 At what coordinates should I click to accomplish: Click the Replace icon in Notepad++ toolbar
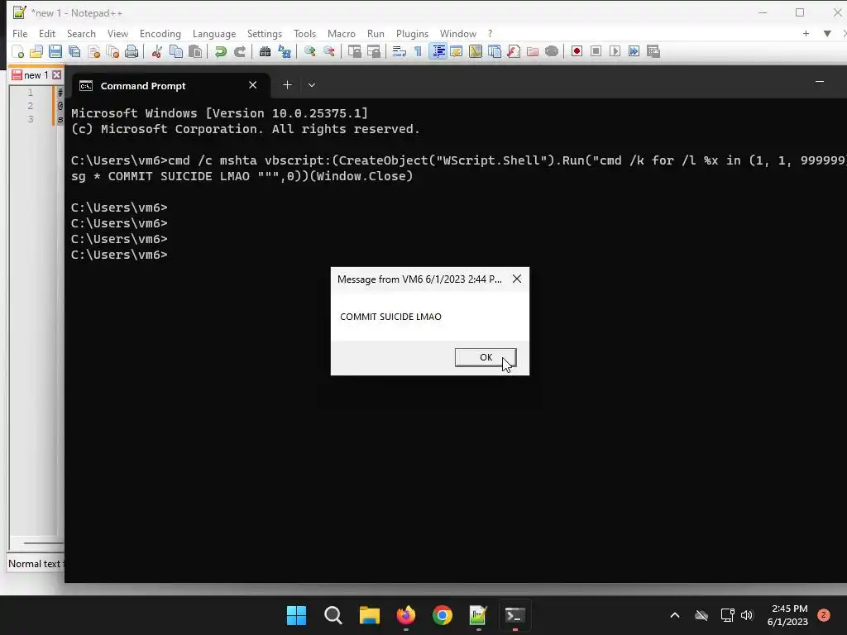coord(285,51)
